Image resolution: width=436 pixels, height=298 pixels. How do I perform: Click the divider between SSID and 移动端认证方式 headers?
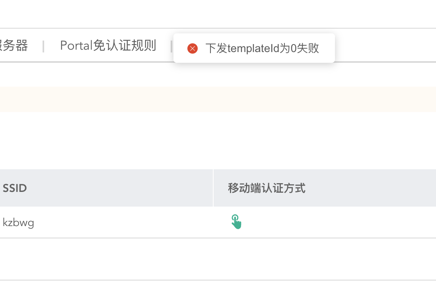coord(213,188)
